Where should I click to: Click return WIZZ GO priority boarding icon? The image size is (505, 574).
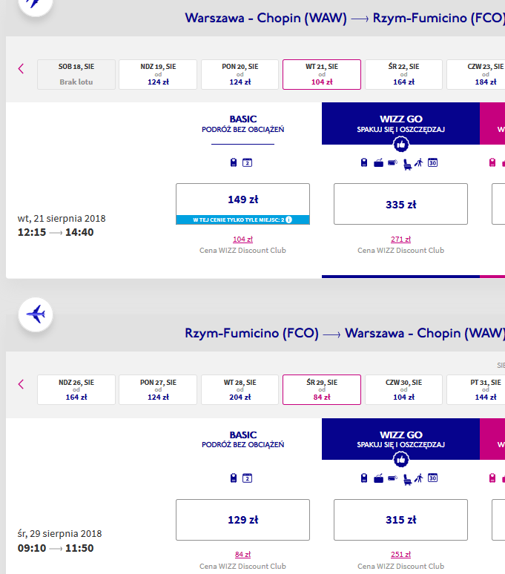pos(419,478)
